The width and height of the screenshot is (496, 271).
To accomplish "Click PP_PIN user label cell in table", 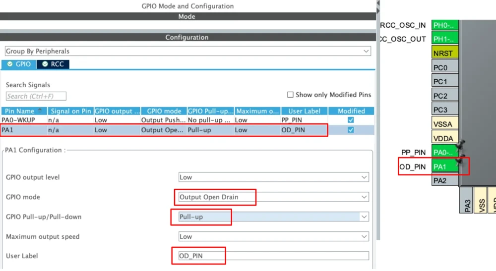I will (x=292, y=120).
